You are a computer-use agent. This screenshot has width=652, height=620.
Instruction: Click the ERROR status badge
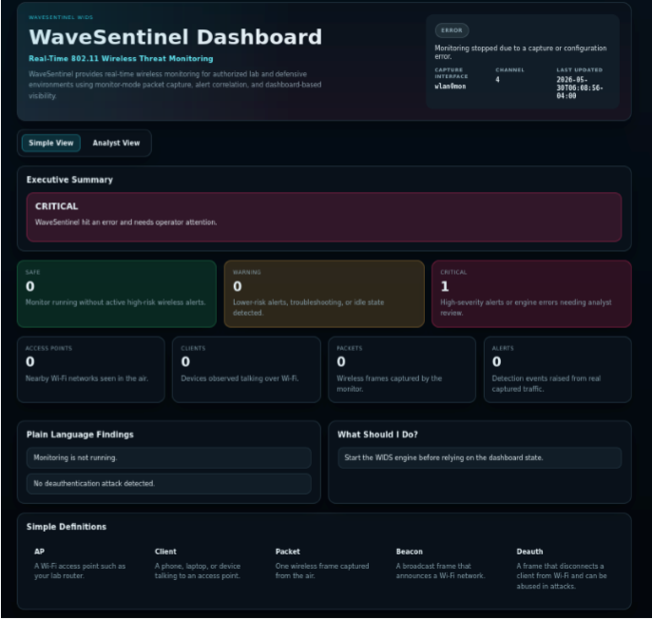pos(451,30)
